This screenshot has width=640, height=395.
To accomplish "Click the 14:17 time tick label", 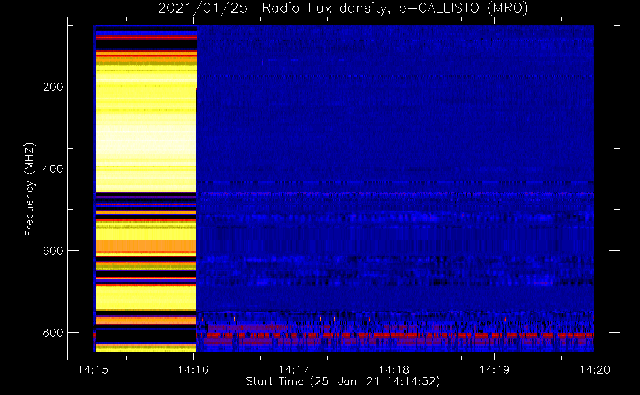I will (x=294, y=370).
